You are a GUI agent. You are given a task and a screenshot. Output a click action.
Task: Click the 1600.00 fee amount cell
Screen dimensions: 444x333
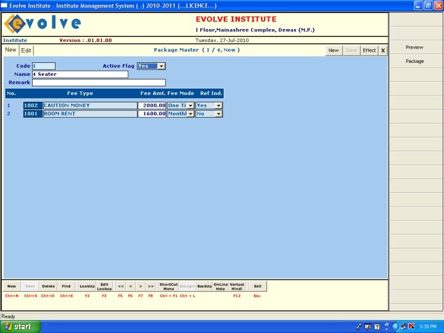(152, 114)
